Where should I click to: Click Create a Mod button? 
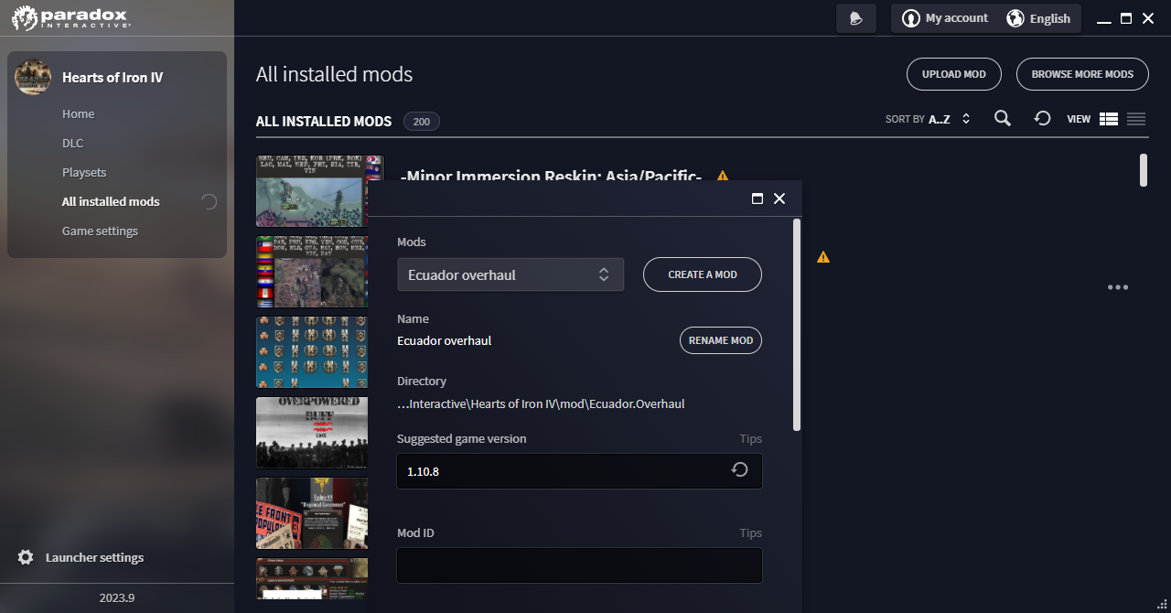(703, 274)
